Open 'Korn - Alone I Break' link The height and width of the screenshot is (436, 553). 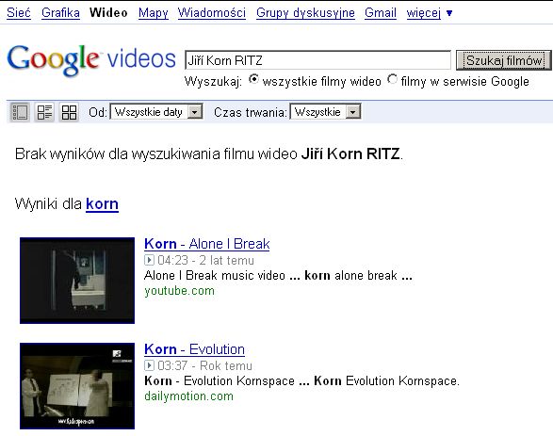pos(207,244)
